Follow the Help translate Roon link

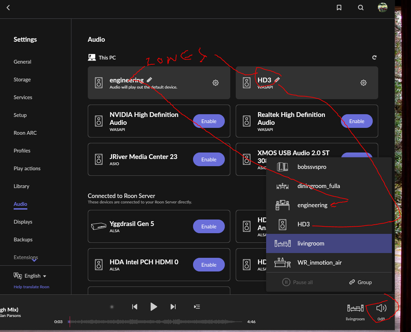pos(31,287)
